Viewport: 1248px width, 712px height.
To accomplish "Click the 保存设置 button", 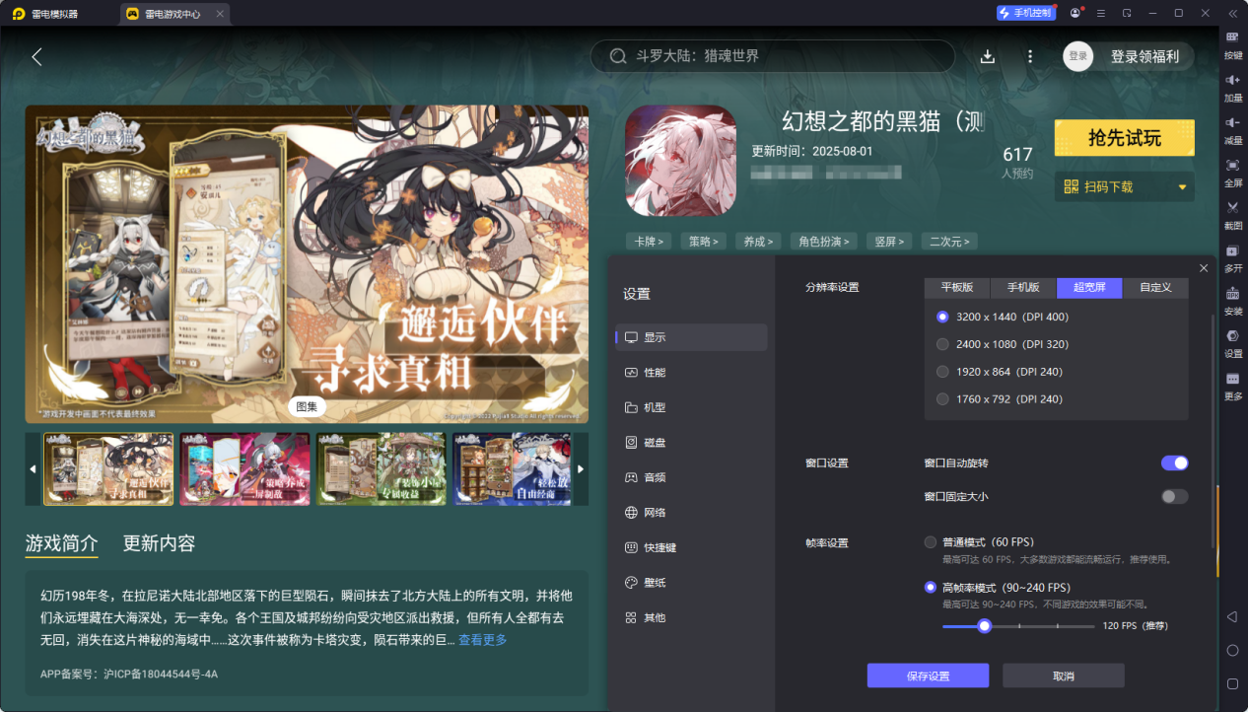I will (x=928, y=676).
